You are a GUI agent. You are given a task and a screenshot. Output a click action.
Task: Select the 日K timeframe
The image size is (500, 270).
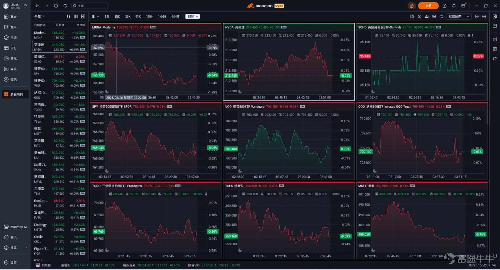click(x=117, y=17)
